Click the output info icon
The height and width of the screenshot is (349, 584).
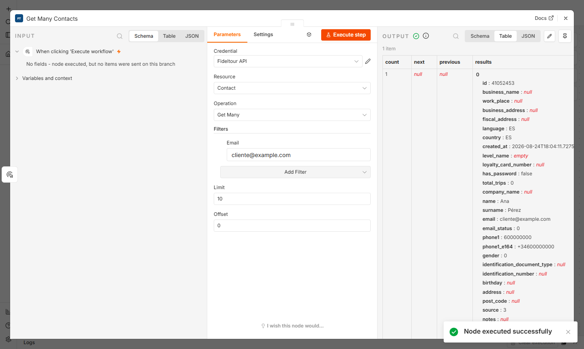point(426,36)
